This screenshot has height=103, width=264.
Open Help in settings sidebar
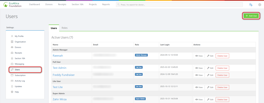[x=17, y=92]
